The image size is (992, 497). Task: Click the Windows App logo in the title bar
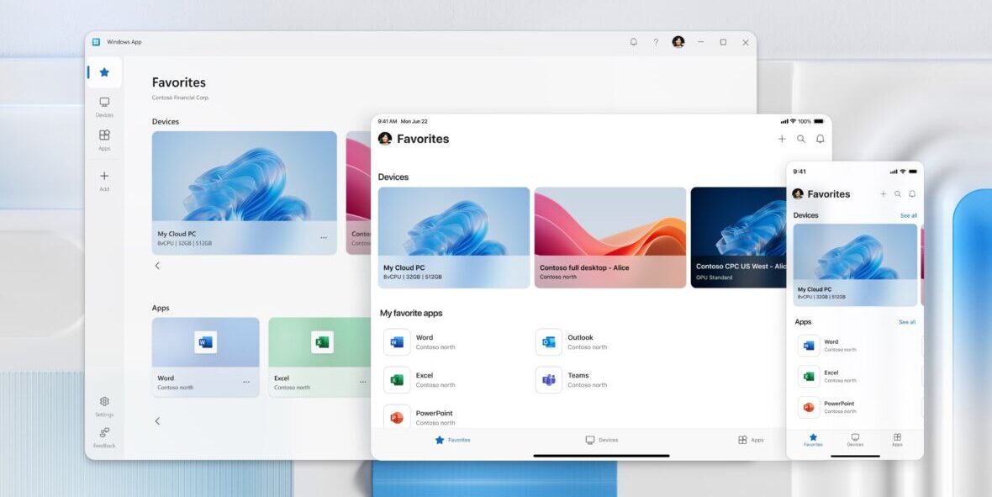coord(96,42)
